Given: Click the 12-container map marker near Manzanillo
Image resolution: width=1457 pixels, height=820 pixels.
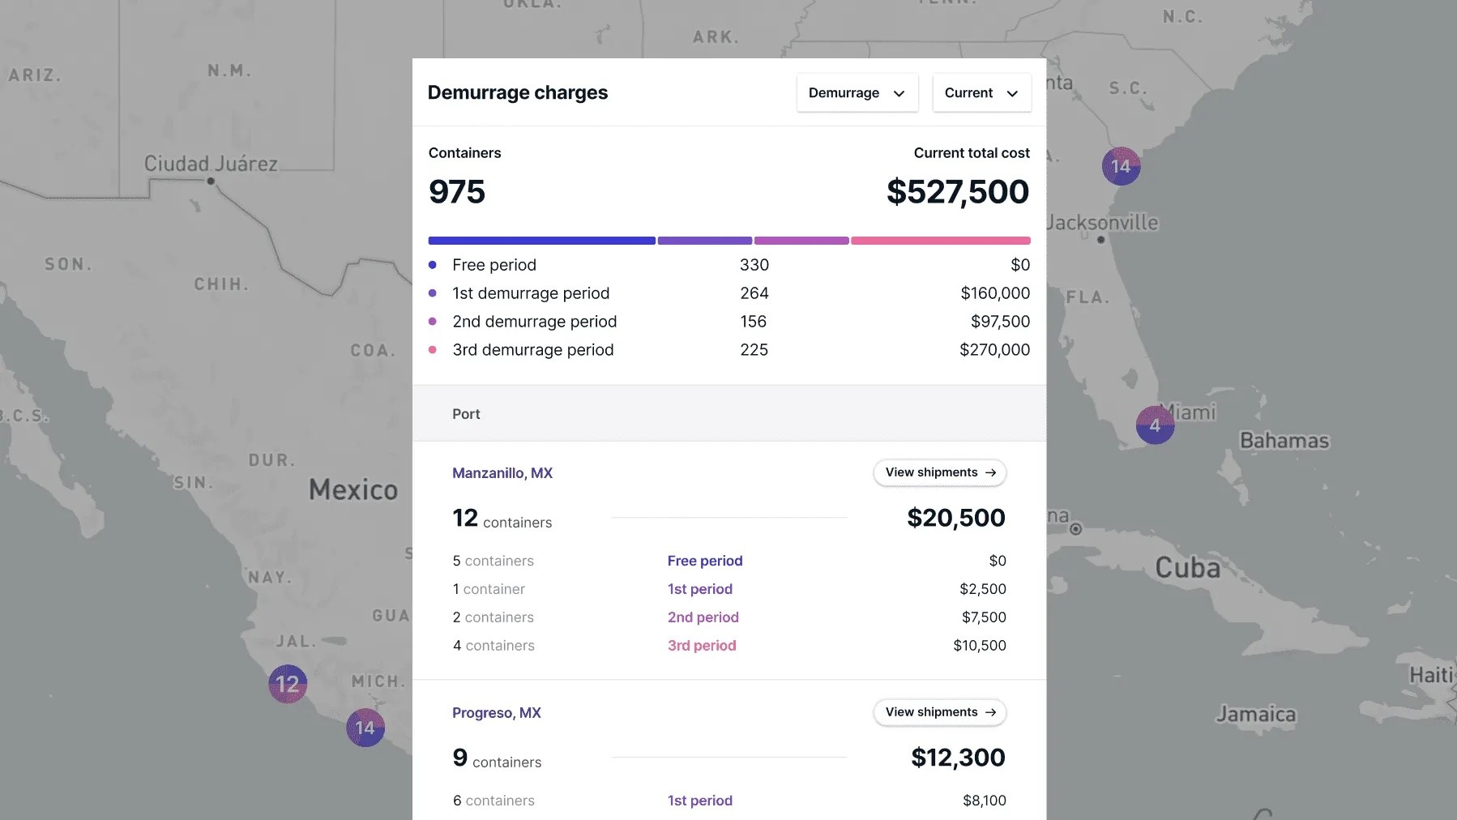Looking at the screenshot, I should pos(288,684).
